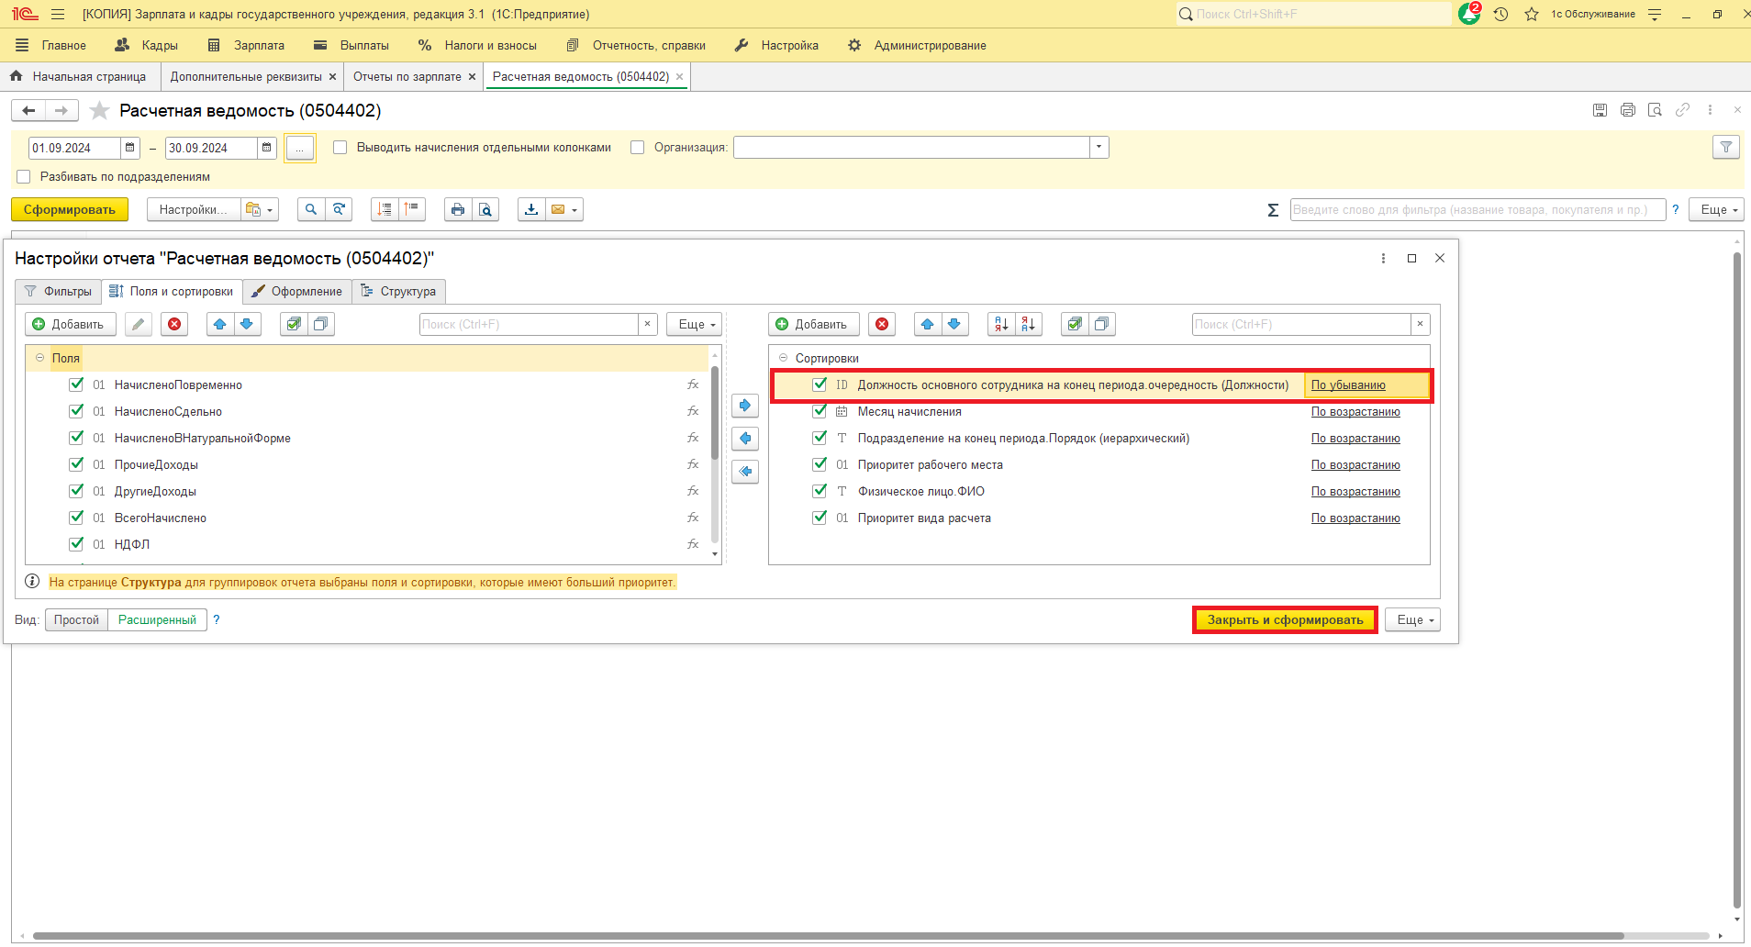Click the magnifier Find button in report toolbar
Viewport: 1751px width, 947px height.
click(311, 209)
